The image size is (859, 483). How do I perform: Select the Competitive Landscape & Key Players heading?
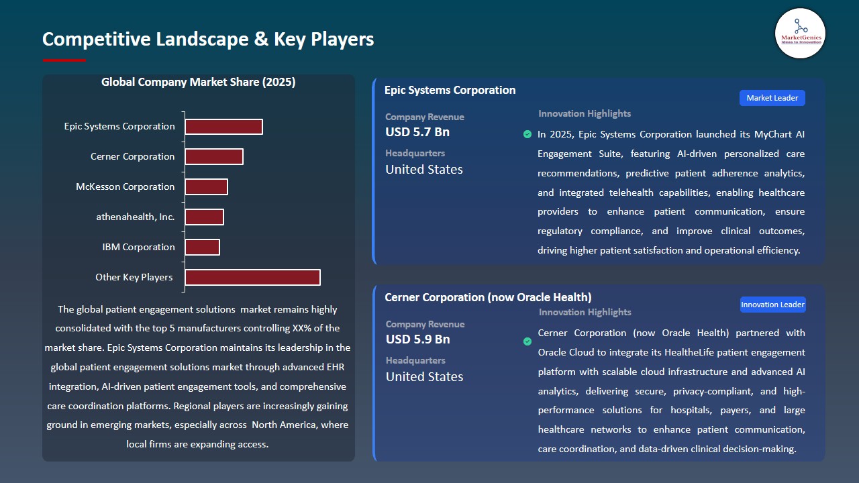point(208,39)
